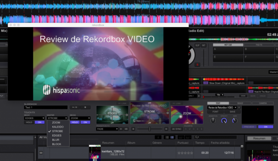Play the transition FX
This screenshot has width=278, height=161.
pos(121,129)
